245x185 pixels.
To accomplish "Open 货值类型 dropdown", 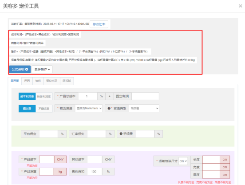I will 144,108.
